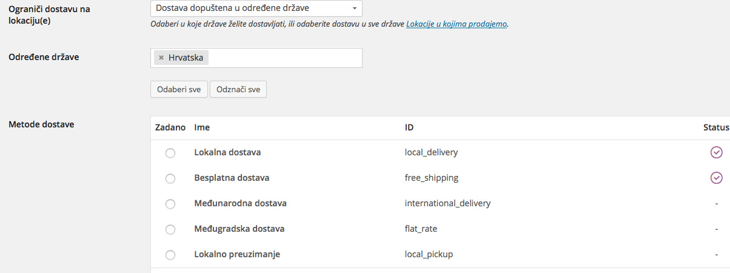
Task: Open the Dostava dopuštena u određene države dropdown
Action: coord(256,8)
